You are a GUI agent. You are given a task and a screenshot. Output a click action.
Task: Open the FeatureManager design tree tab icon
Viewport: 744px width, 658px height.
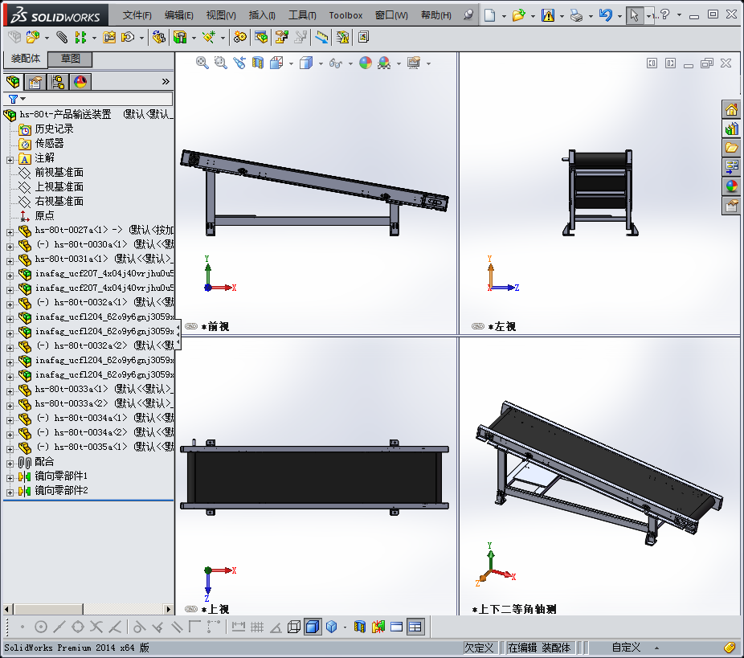(13, 82)
